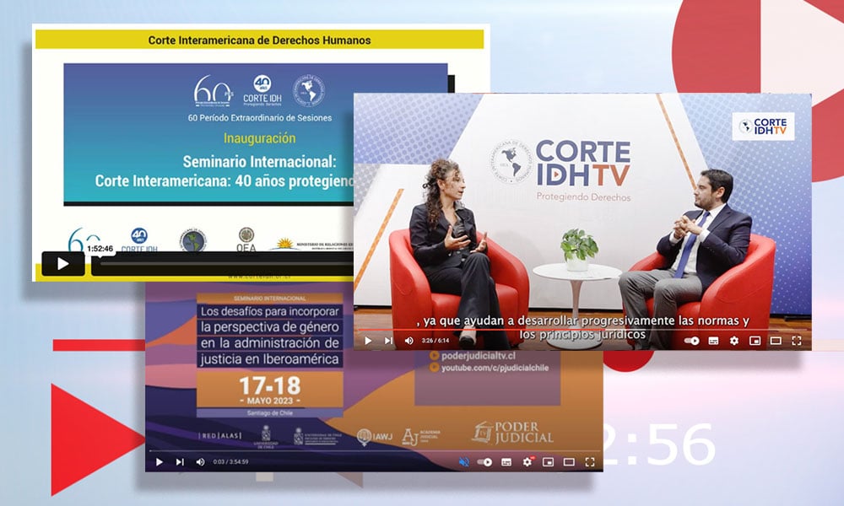Screen dimensions: 844x506
Task: Go fullscreen in Corte IDH TV player
Action: [x=797, y=341]
